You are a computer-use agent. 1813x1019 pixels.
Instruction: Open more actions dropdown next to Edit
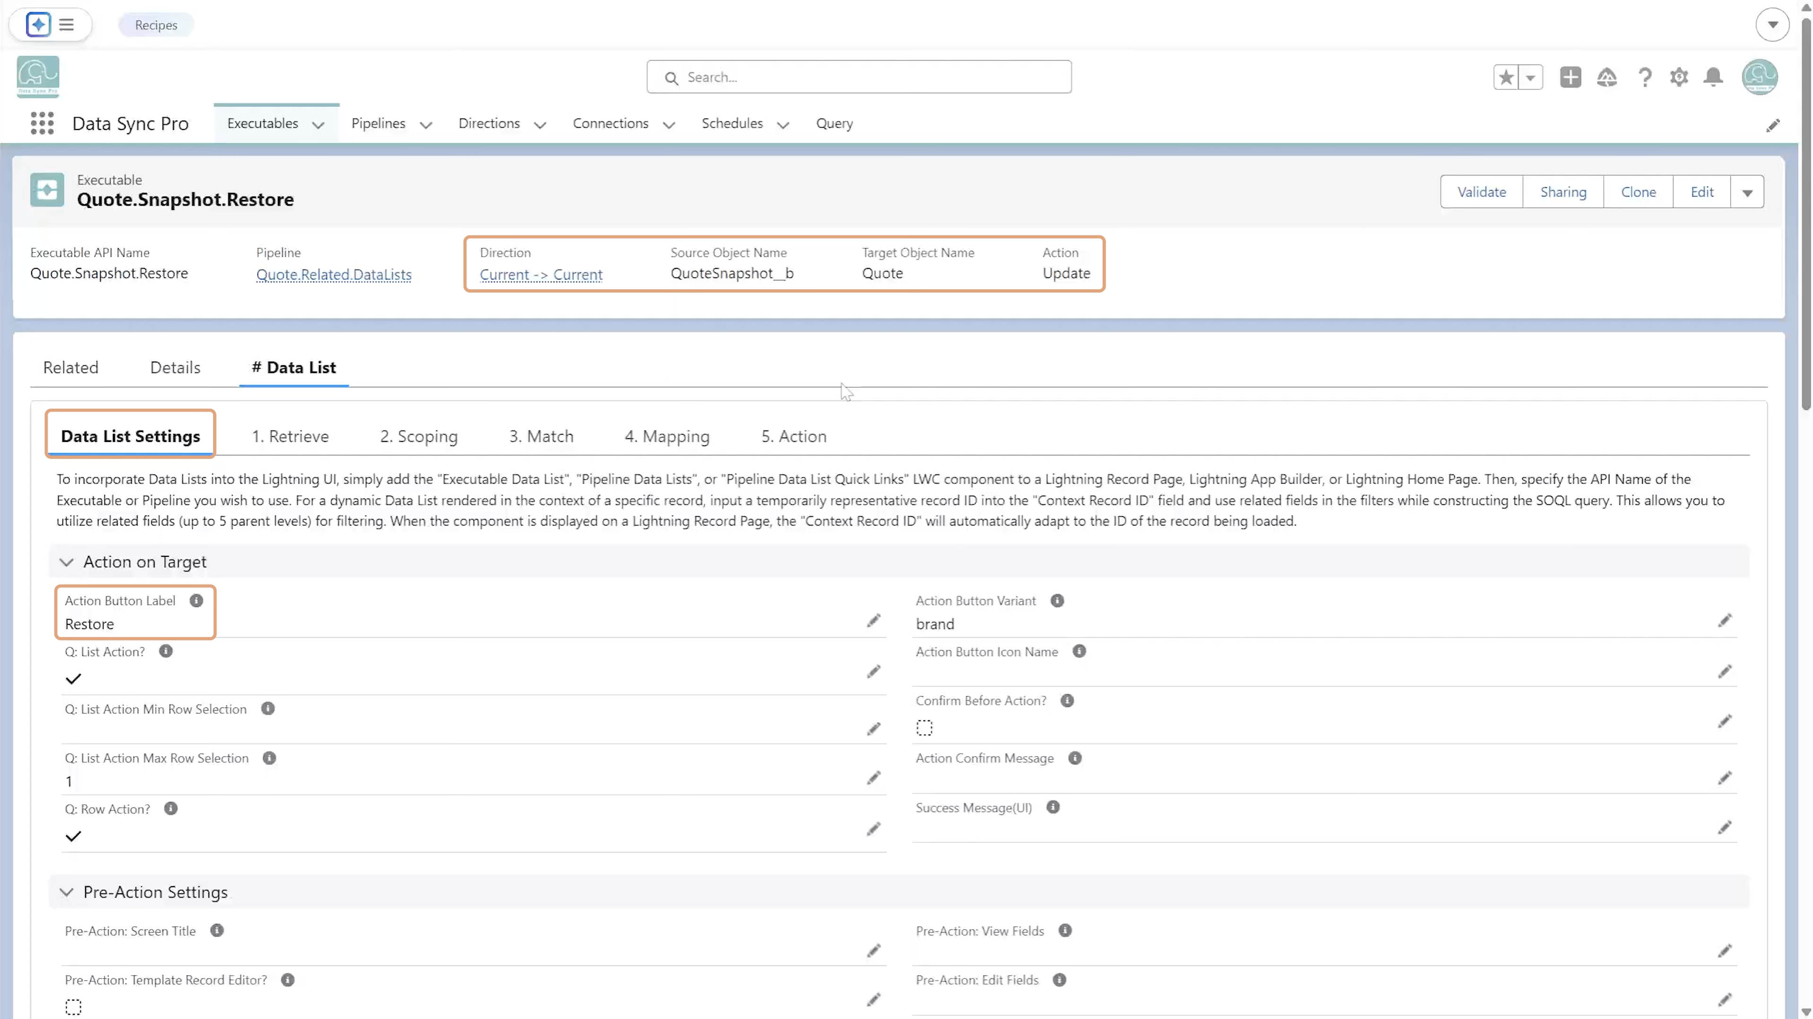tap(1747, 192)
